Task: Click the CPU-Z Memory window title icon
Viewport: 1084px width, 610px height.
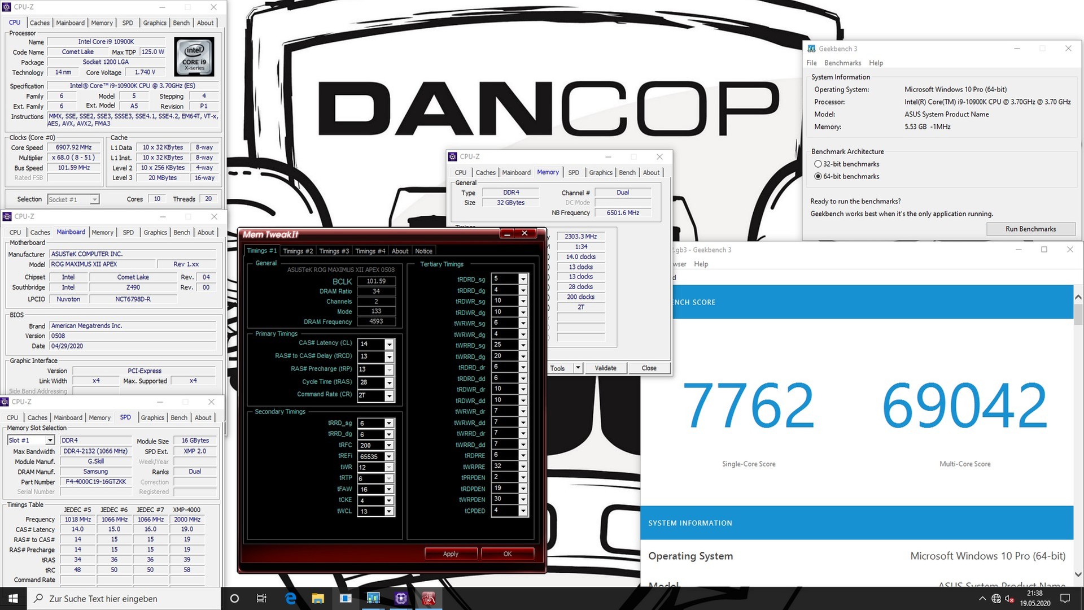Action: tap(452, 156)
